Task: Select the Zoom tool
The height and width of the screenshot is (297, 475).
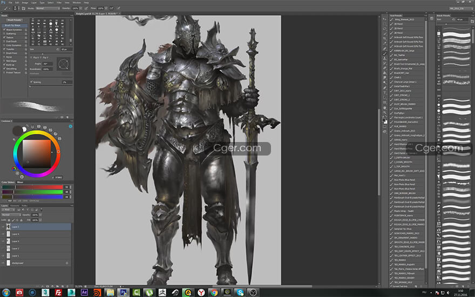Action: point(385,113)
